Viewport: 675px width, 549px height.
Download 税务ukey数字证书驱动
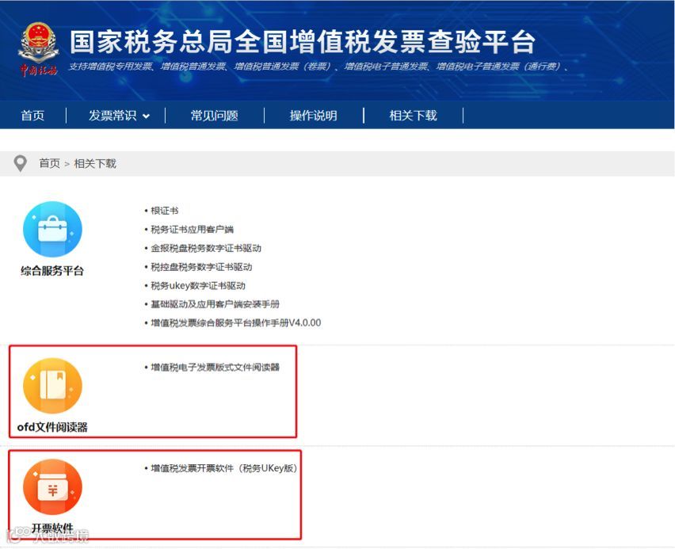198,285
